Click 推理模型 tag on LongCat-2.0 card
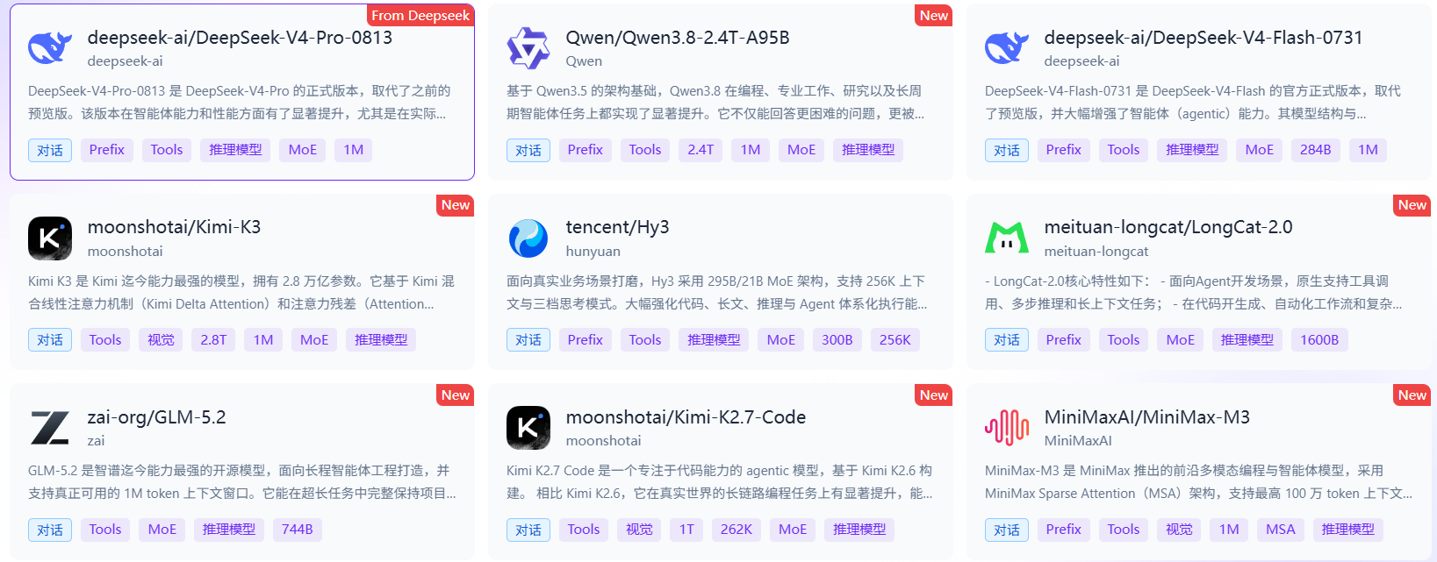 (1247, 340)
